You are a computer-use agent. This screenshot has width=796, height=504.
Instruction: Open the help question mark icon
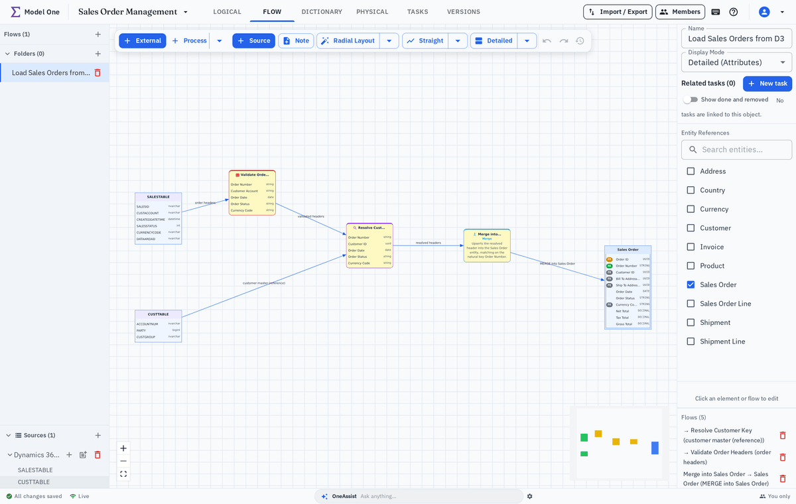[734, 12]
